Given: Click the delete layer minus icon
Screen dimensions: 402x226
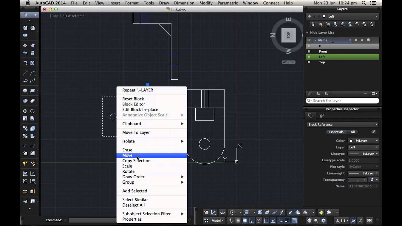Looking at the screenshot, I should 365,94.
